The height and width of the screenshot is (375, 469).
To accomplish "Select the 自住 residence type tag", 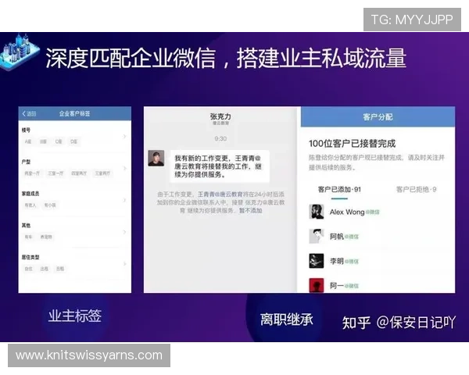I will [28, 269].
